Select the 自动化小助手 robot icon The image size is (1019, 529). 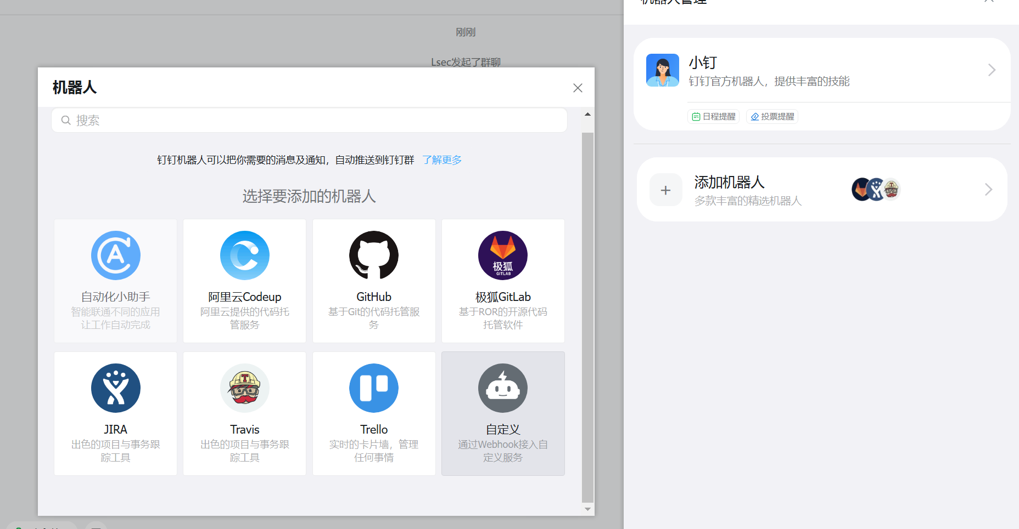coord(115,255)
